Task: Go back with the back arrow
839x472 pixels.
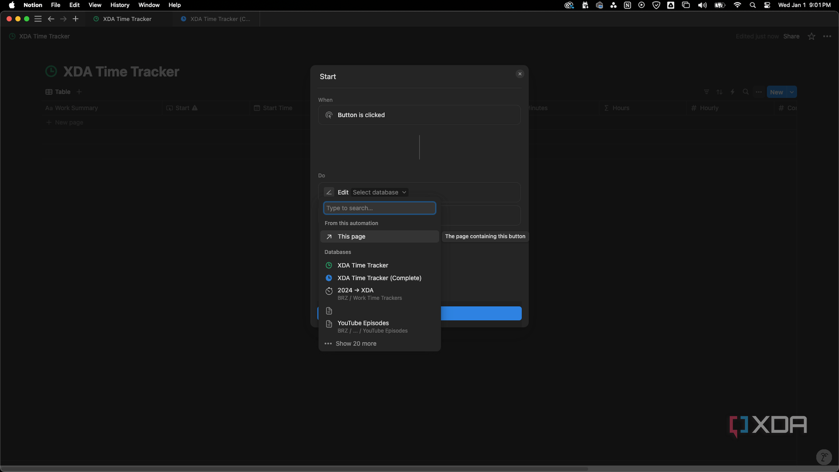Action: click(x=51, y=19)
